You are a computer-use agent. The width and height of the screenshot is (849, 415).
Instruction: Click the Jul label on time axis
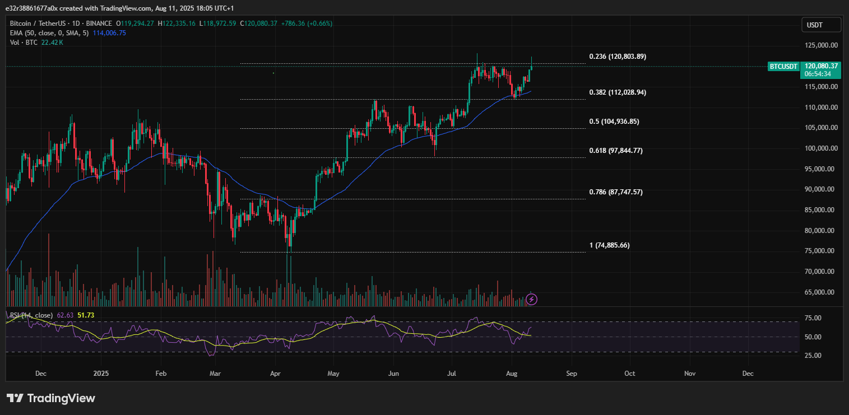tap(451, 373)
